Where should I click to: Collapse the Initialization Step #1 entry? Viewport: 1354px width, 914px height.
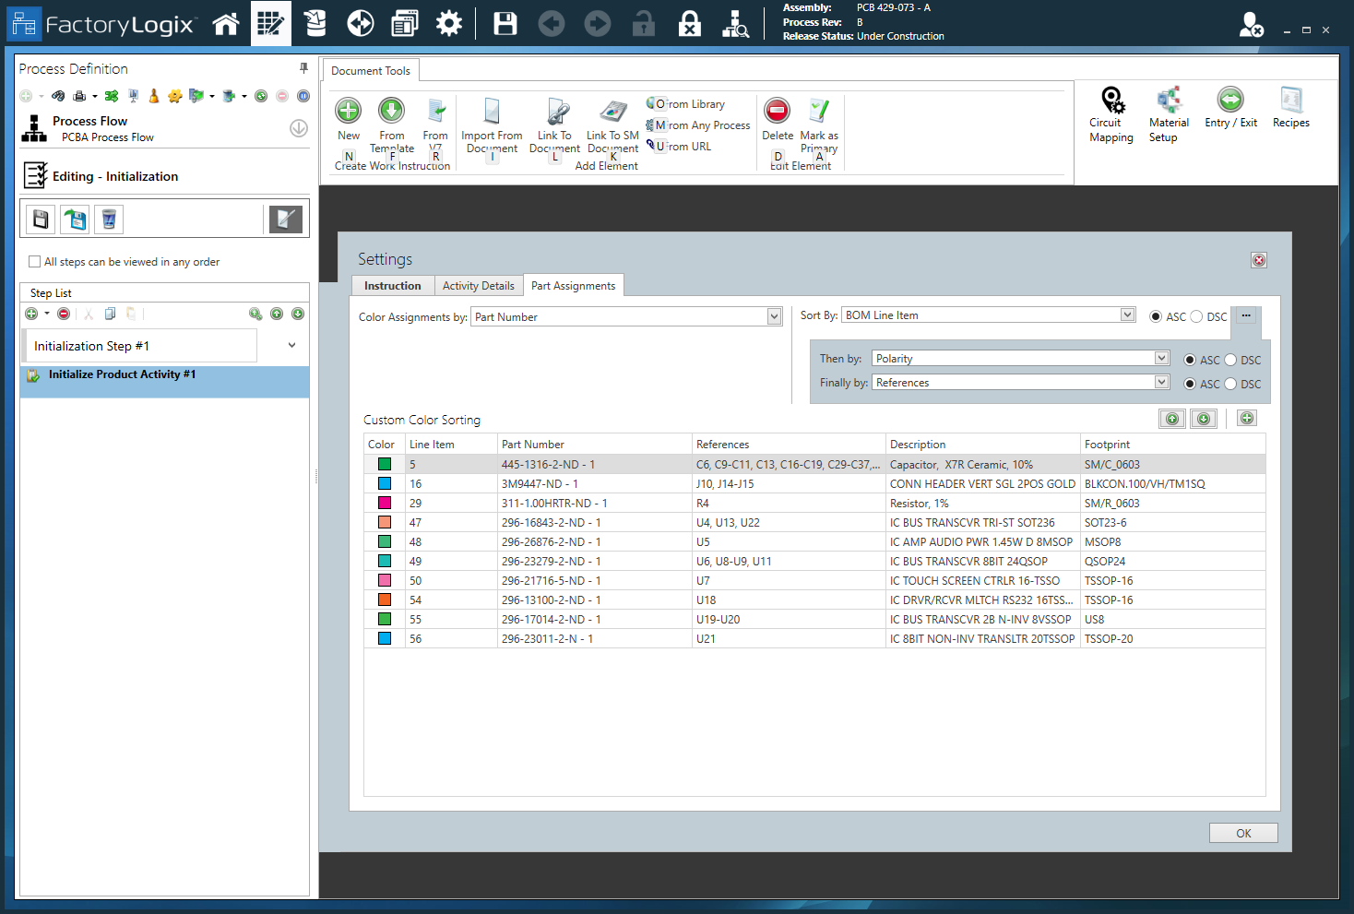(x=292, y=345)
